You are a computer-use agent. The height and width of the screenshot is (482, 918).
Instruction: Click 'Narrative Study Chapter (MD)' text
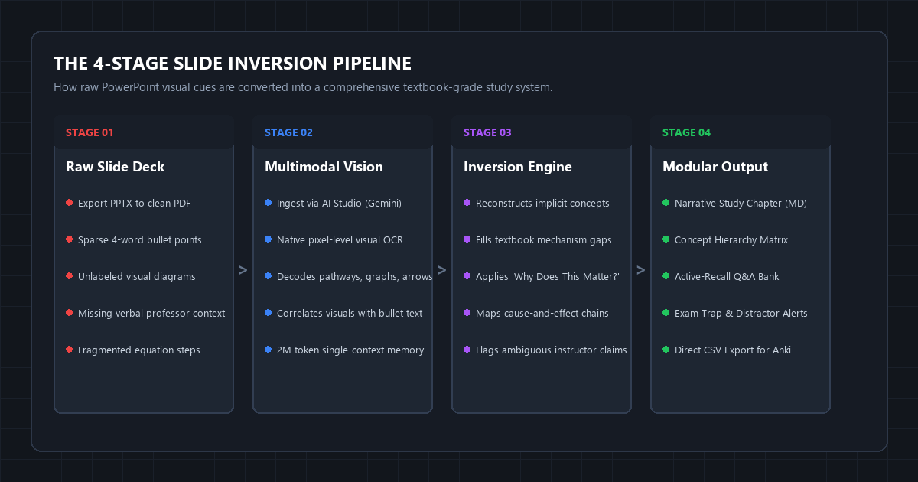(741, 204)
